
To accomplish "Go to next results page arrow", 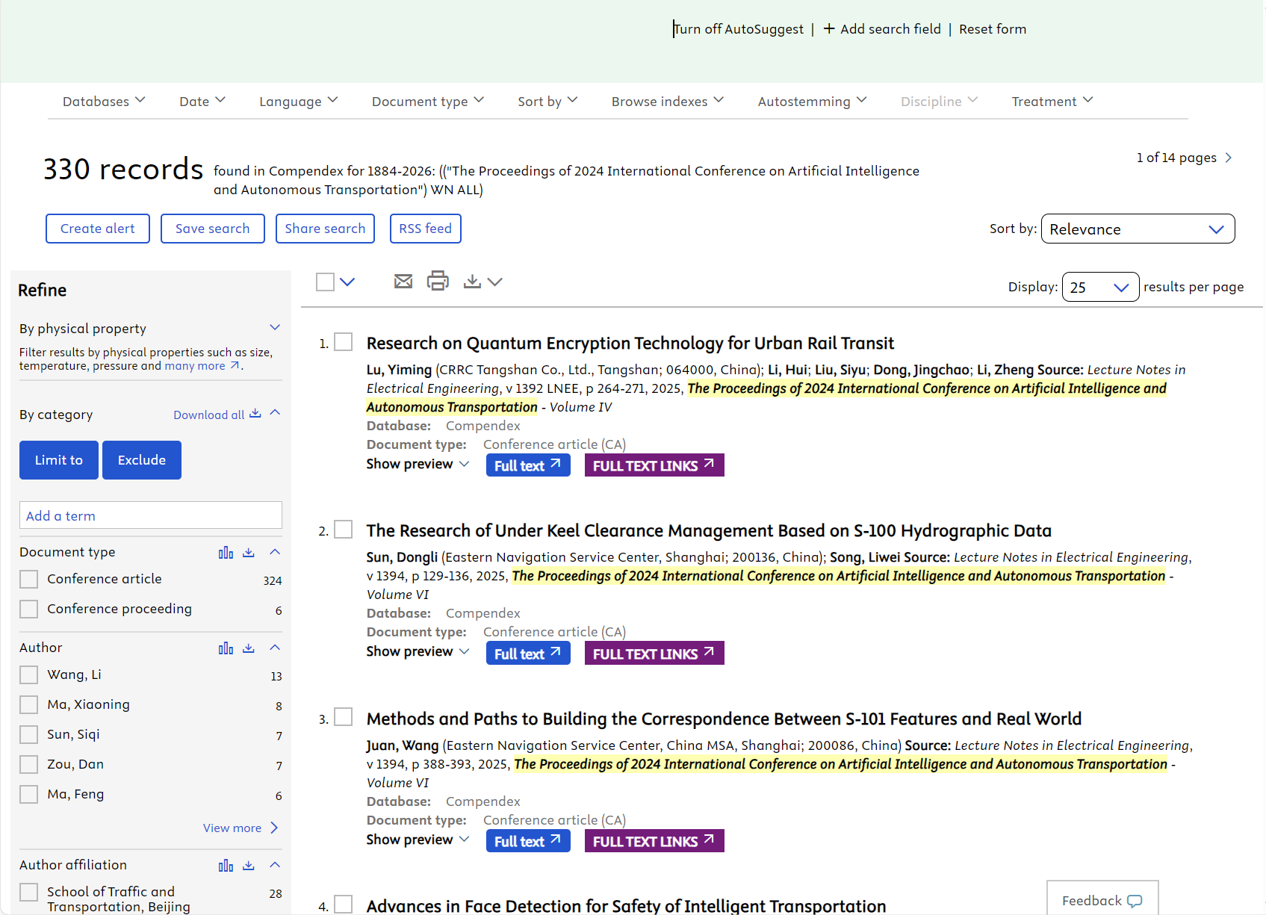I will 1229,158.
